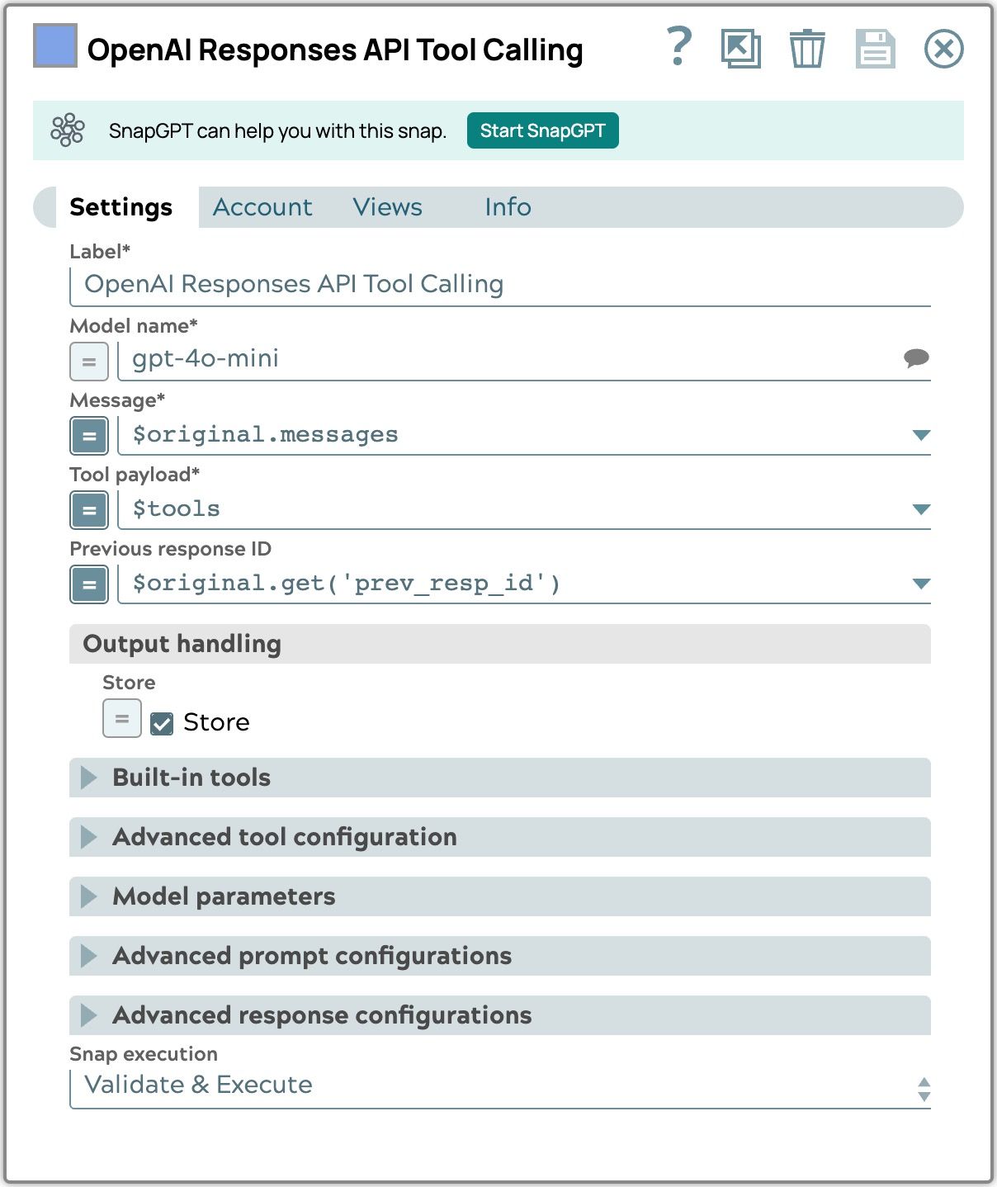Click the pop-out window icon in header
The image size is (997, 1187).
tap(740, 49)
